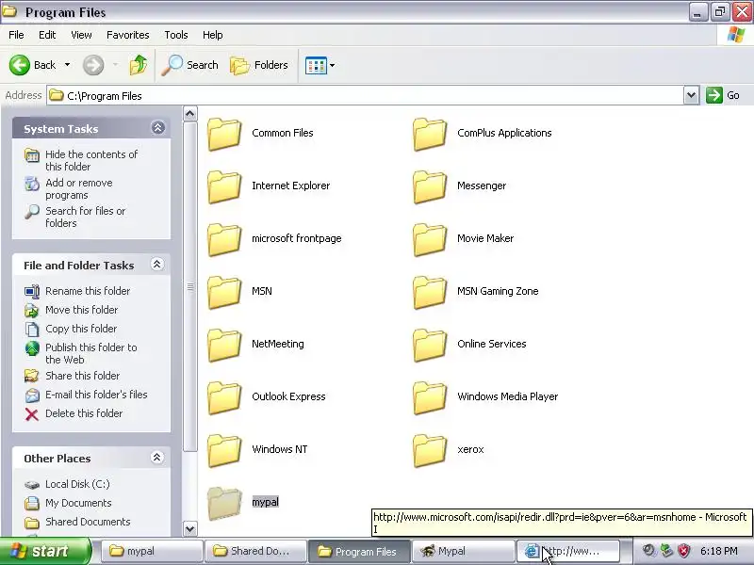Click Delete this folder
Image resolution: width=754 pixels, height=565 pixels.
click(84, 413)
